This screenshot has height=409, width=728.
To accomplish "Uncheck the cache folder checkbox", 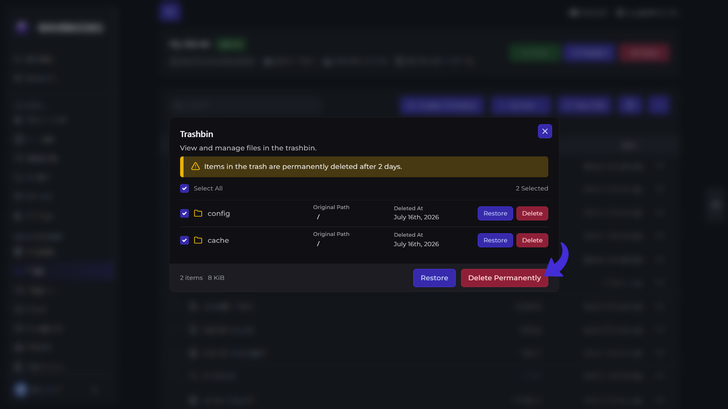I will [184, 240].
